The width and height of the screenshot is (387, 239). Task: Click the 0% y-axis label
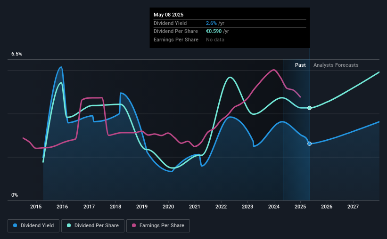click(x=15, y=195)
